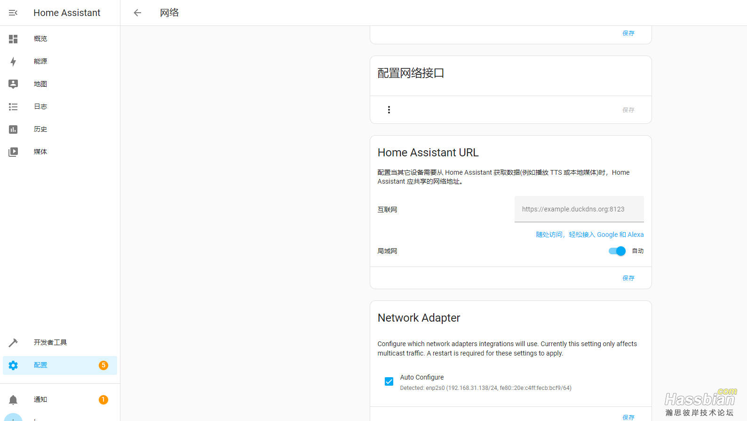Click the Auto Configure label text

(422, 377)
